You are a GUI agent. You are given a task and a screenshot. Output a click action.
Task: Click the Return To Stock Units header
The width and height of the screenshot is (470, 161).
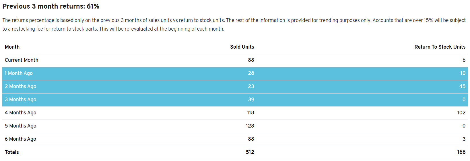coord(440,47)
